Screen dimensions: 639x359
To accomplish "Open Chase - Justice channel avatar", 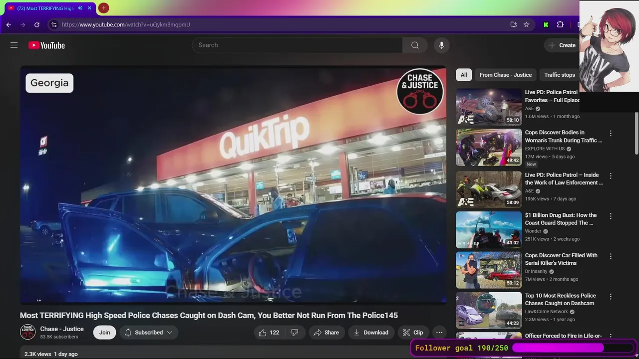I will tap(28, 332).
